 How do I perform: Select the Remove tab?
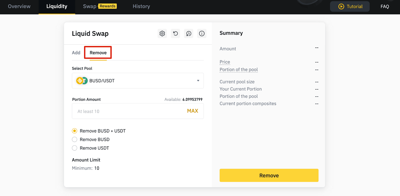[x=98, y=53]
